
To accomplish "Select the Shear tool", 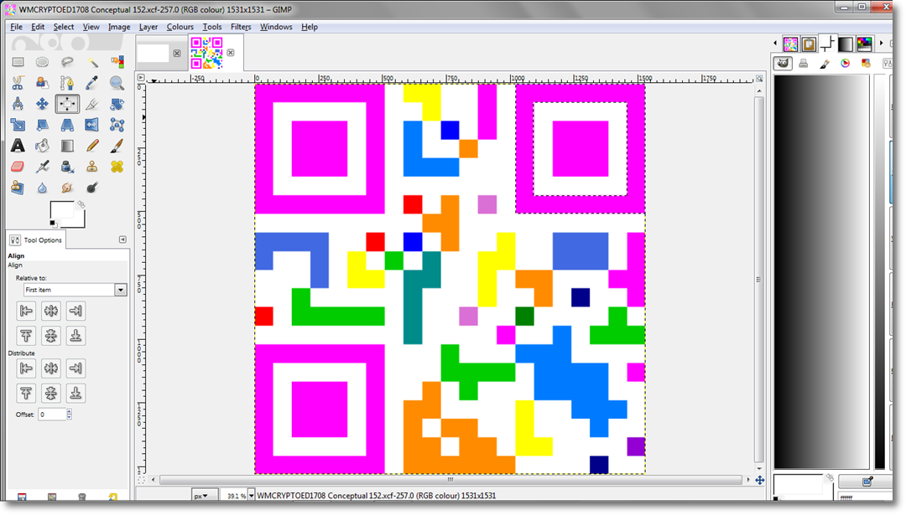I will pyautogui.click(x=42, y=125).
